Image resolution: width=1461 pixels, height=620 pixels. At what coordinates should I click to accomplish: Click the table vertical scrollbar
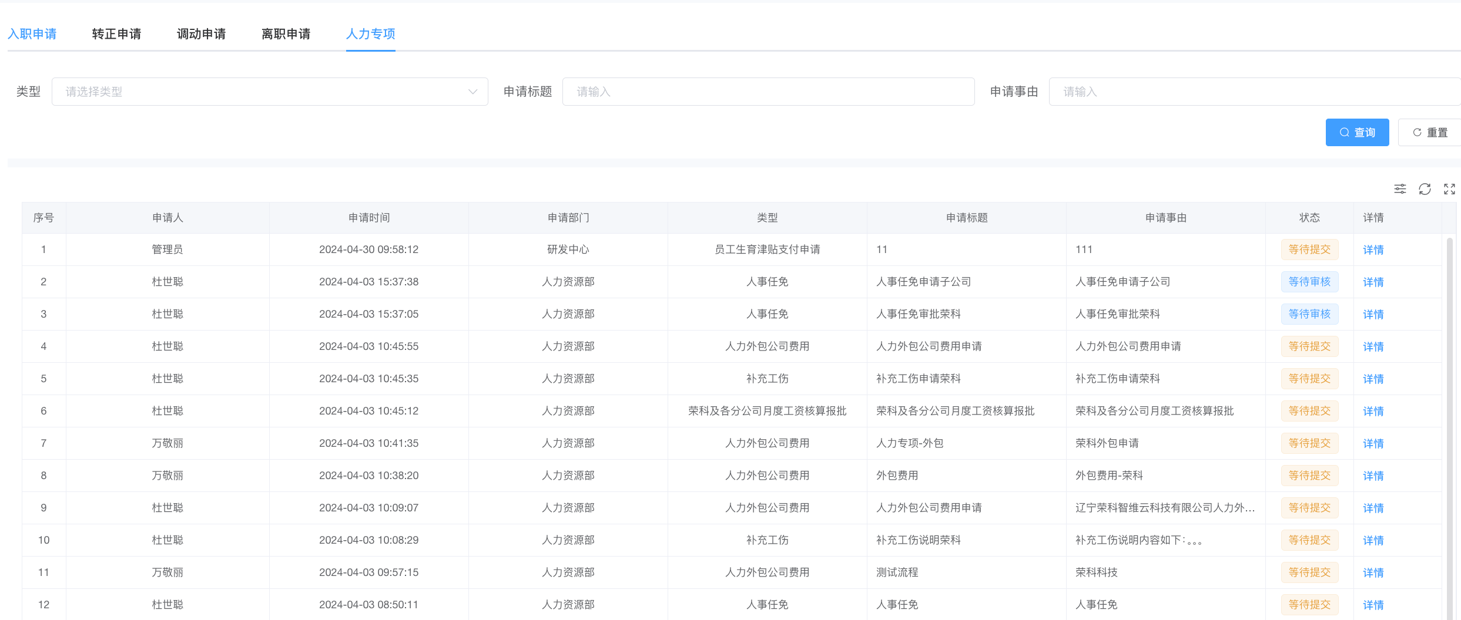pos(1449,411)
